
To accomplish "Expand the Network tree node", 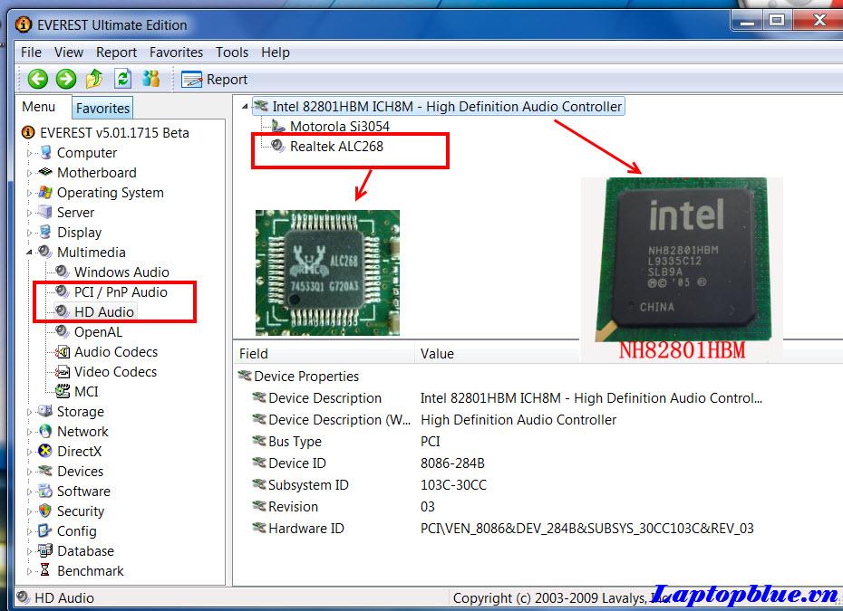I will tap(30, 432).
